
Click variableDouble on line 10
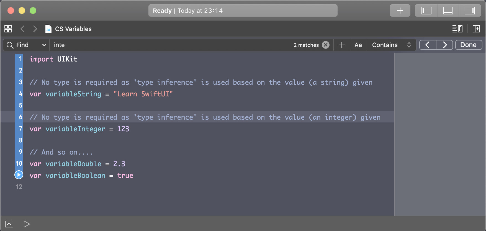tap(73, 164)
